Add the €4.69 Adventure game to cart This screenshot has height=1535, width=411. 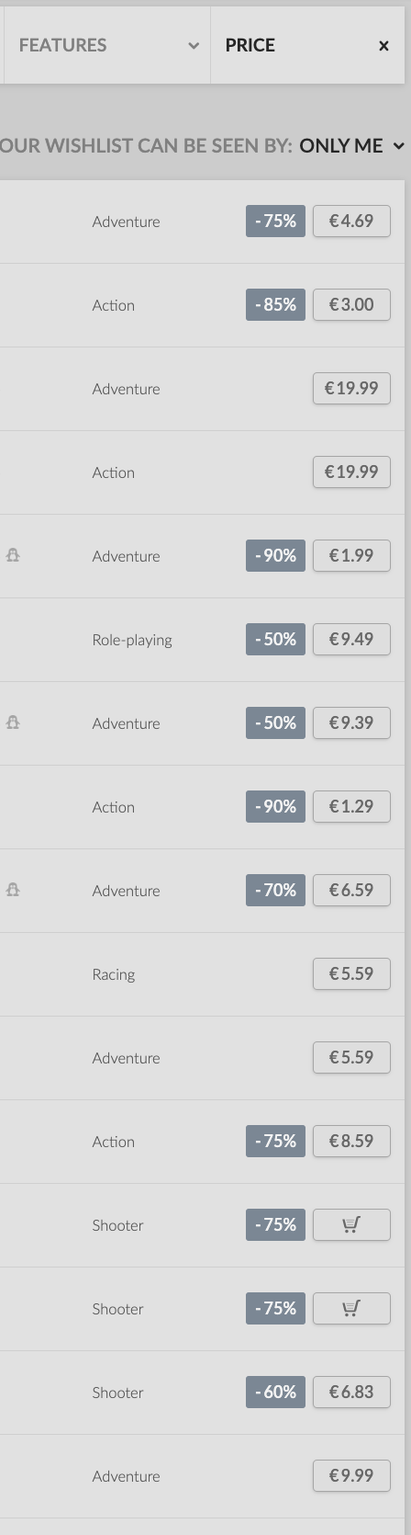pos(351,221)
